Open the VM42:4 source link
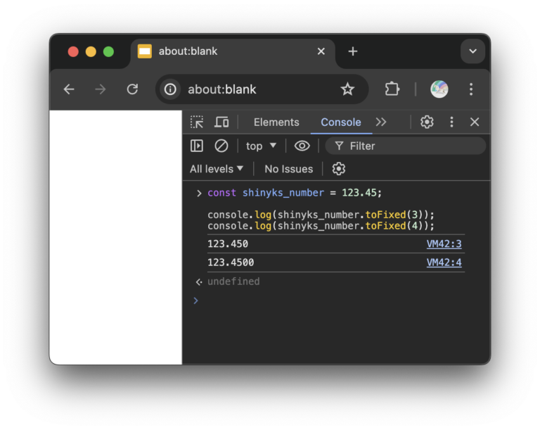 [444, 263]
